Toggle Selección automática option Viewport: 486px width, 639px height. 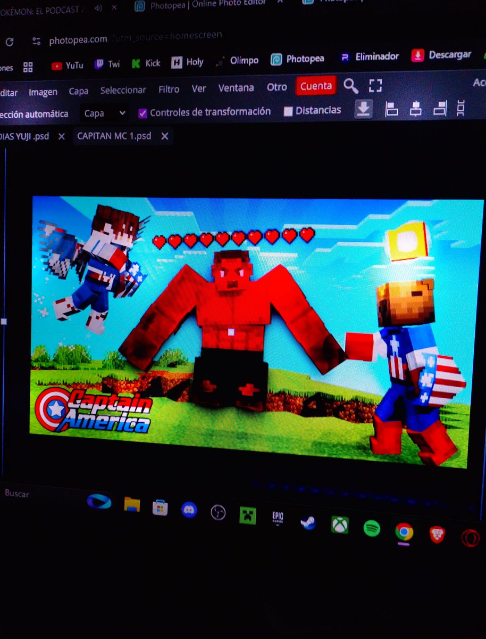[x=35, y=114]
